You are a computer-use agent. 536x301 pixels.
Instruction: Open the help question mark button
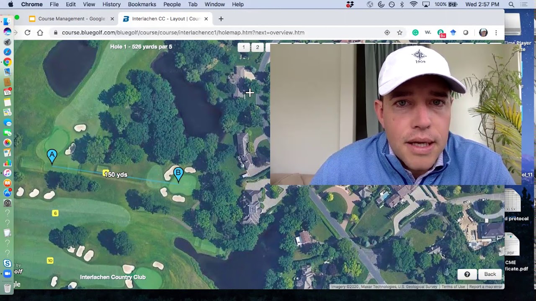point(467,274)
